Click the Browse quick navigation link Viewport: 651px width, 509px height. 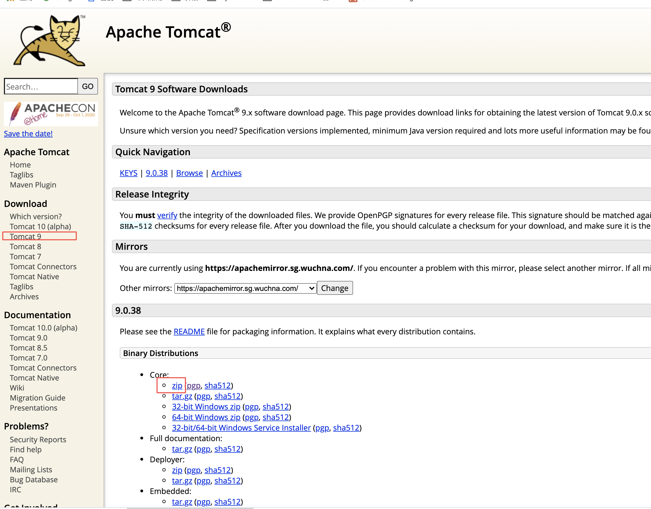click(189, 173)
